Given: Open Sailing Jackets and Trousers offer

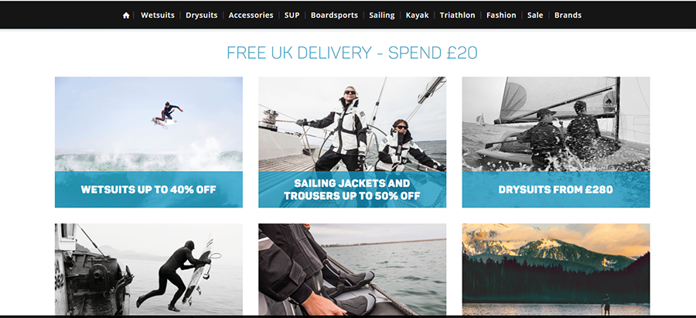Looking at the screenshot, I should point(353,190).
